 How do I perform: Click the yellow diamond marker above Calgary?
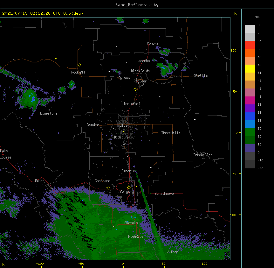(x=129, y=187)
